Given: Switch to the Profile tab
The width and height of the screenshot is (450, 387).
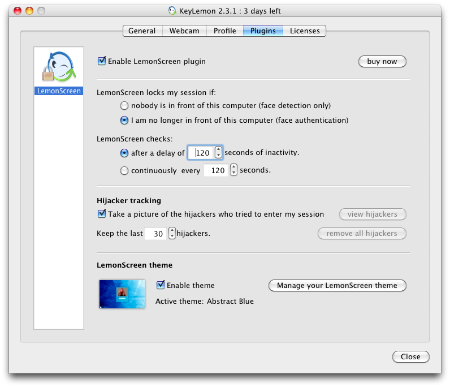Looking at the screenshot, I should pos(224,31).
